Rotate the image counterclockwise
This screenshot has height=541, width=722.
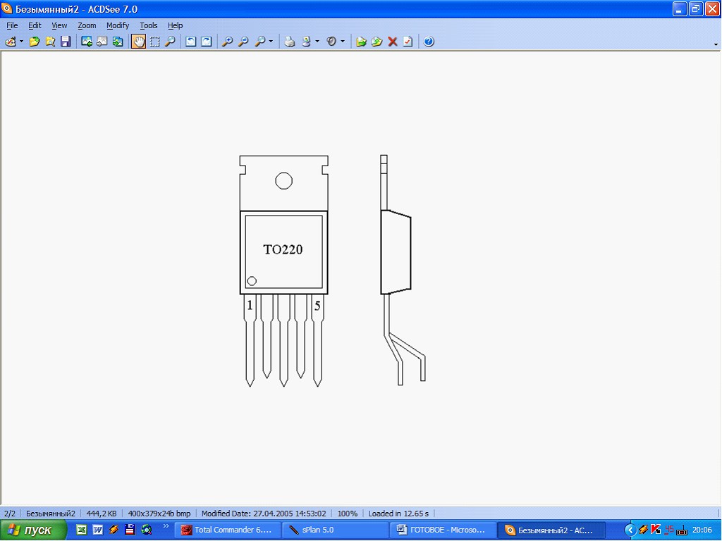[x=190, y=42]
